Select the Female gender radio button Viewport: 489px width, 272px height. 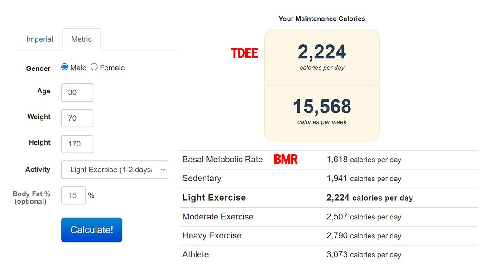(94, 67)
